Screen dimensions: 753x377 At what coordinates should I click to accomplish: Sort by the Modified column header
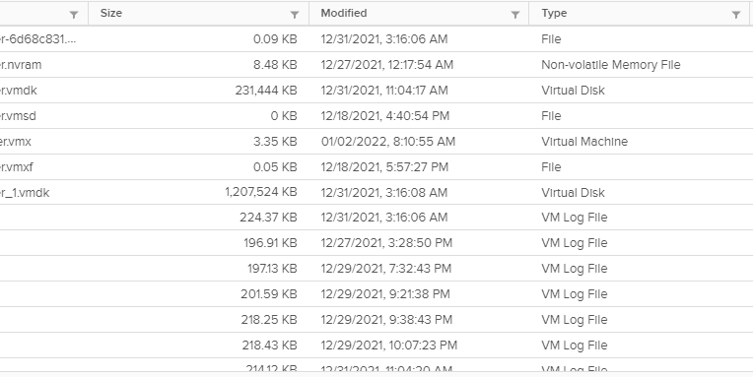(344, 14)
